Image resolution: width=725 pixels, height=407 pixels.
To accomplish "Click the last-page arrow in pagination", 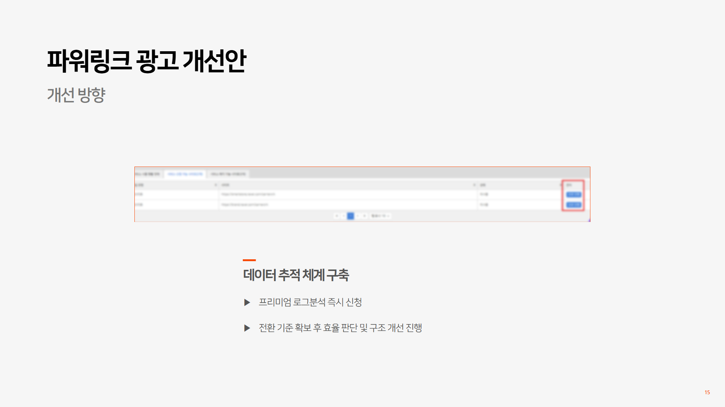I will click(x=364, y=216).
